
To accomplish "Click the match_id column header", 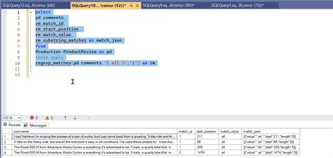I will (185, 131).
